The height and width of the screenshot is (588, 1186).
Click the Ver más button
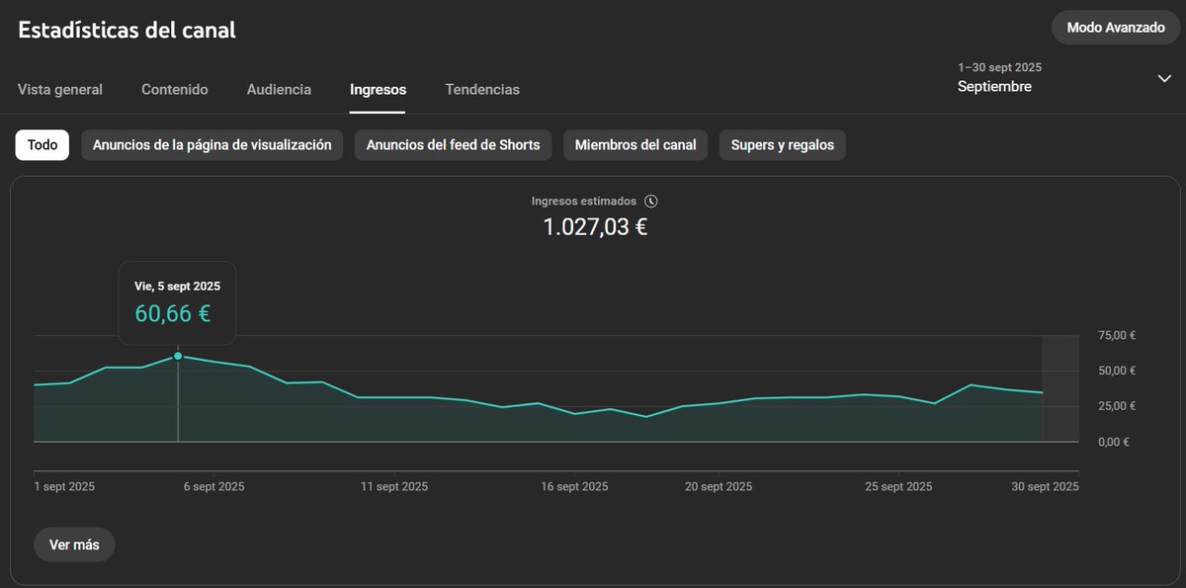click(x=75, y=545)
